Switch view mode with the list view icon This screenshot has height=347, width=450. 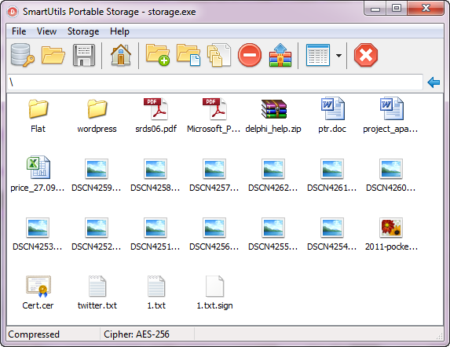[318, 55]
